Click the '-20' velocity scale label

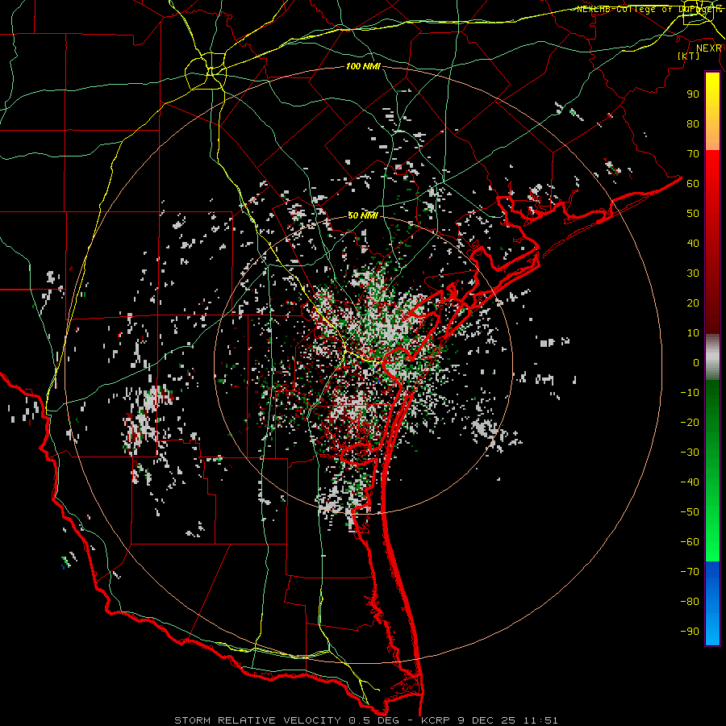coord(690,423)
